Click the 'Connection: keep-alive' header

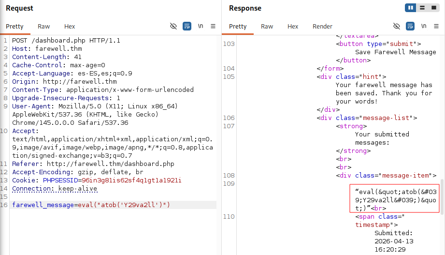pos(55,189)
